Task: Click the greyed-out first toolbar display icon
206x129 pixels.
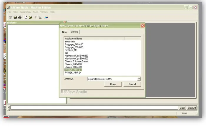Action: click(10, 17)
